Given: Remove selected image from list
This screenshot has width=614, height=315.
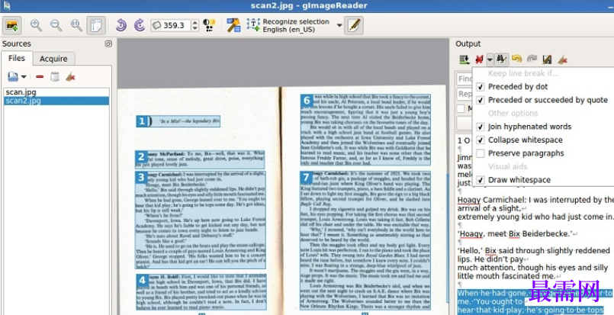Looking at the screenshot, I should pyautogui.click(x=40, y=77).
